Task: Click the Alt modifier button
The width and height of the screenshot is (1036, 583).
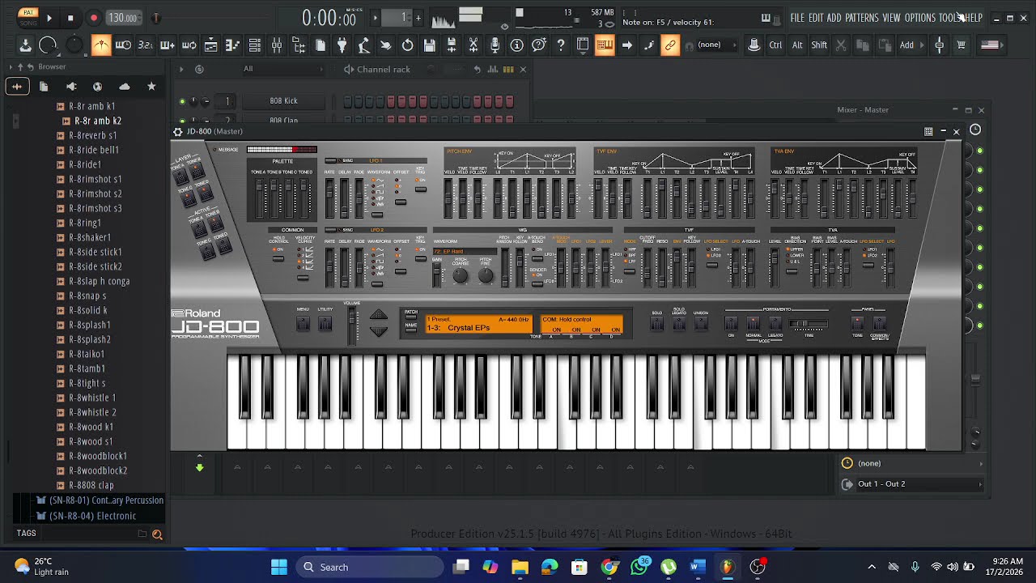Action: coord(797,45)
